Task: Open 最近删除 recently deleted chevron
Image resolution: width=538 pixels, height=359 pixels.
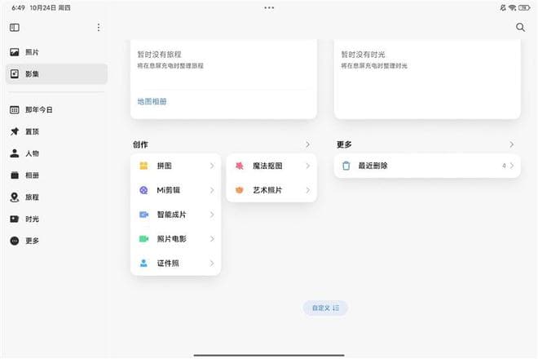Action: [x=511, y=166]
